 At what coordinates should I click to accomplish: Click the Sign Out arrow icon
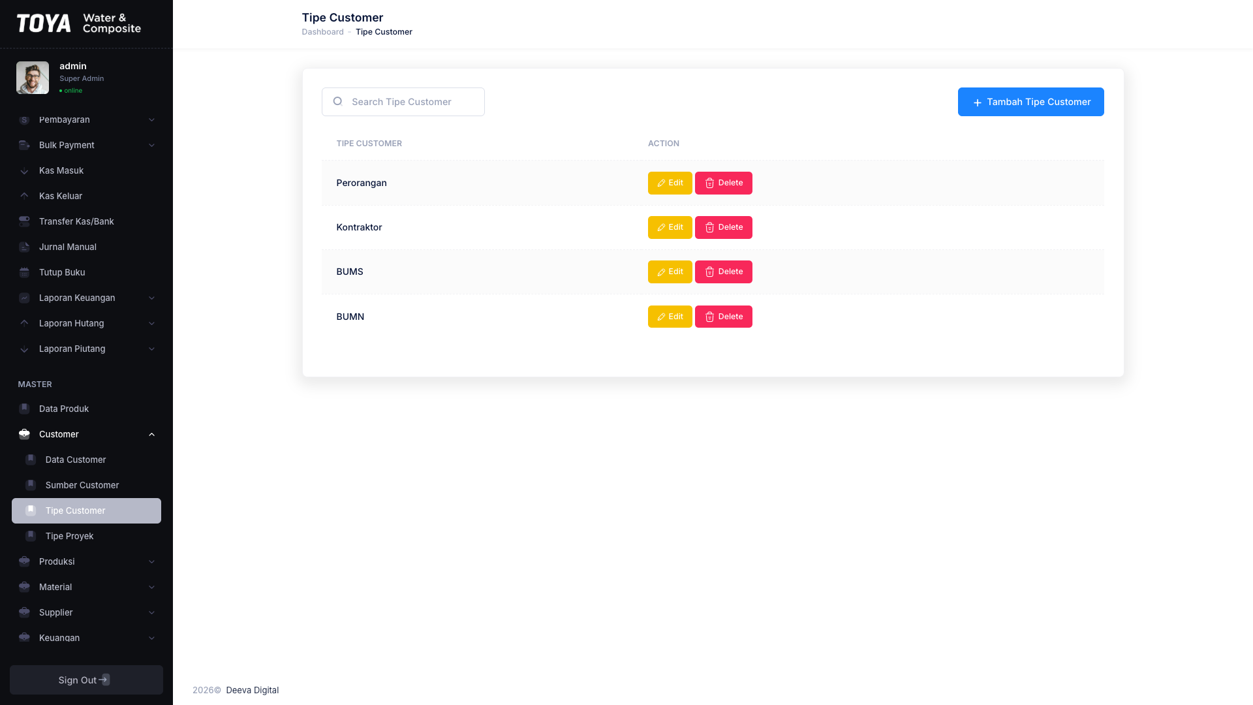[x=104, y=680]
